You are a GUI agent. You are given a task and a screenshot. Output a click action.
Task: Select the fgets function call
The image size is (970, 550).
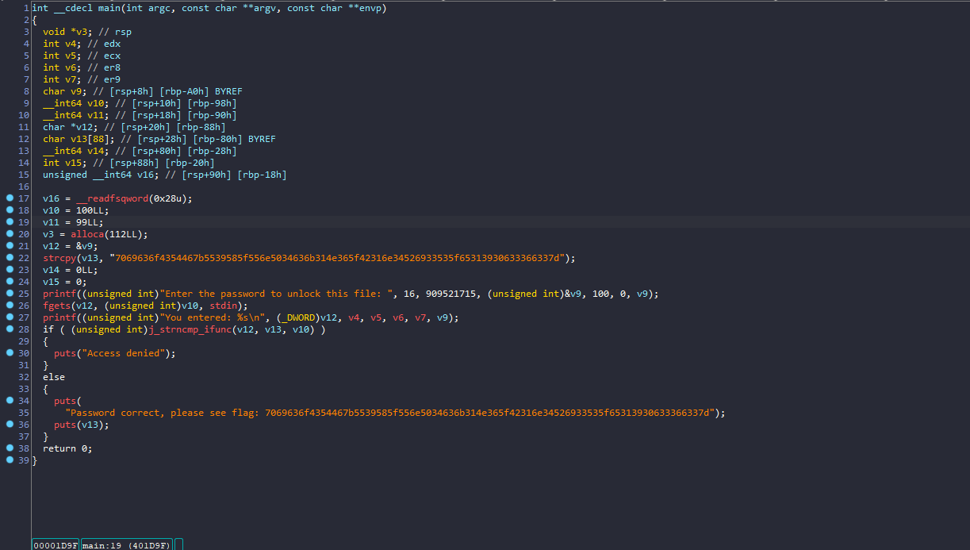(x=56, y=306)
